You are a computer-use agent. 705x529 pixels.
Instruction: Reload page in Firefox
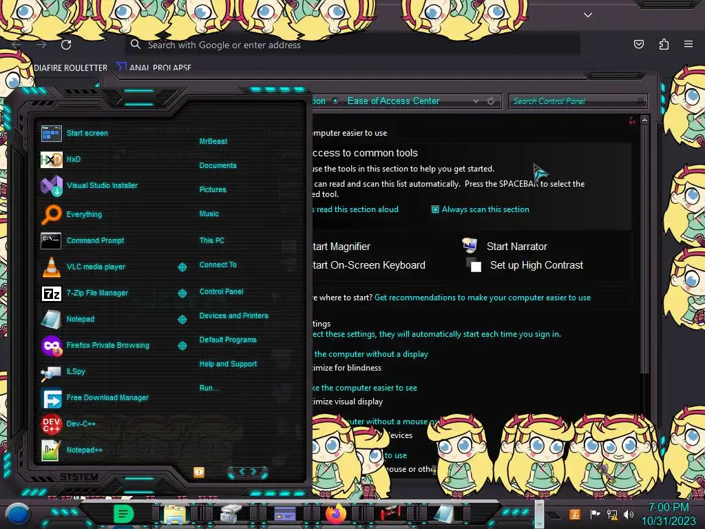coord(66,45)
